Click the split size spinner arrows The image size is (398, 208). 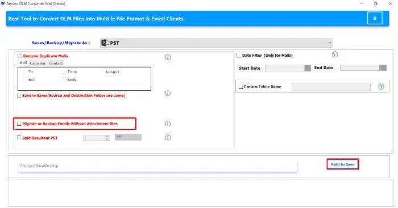tap(107, 138)
